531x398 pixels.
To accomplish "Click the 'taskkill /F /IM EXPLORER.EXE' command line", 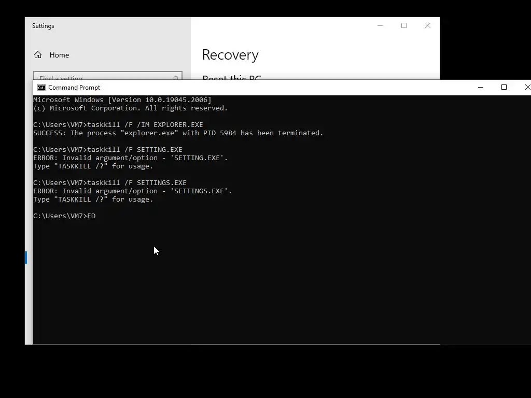I will tap(118, 124).
